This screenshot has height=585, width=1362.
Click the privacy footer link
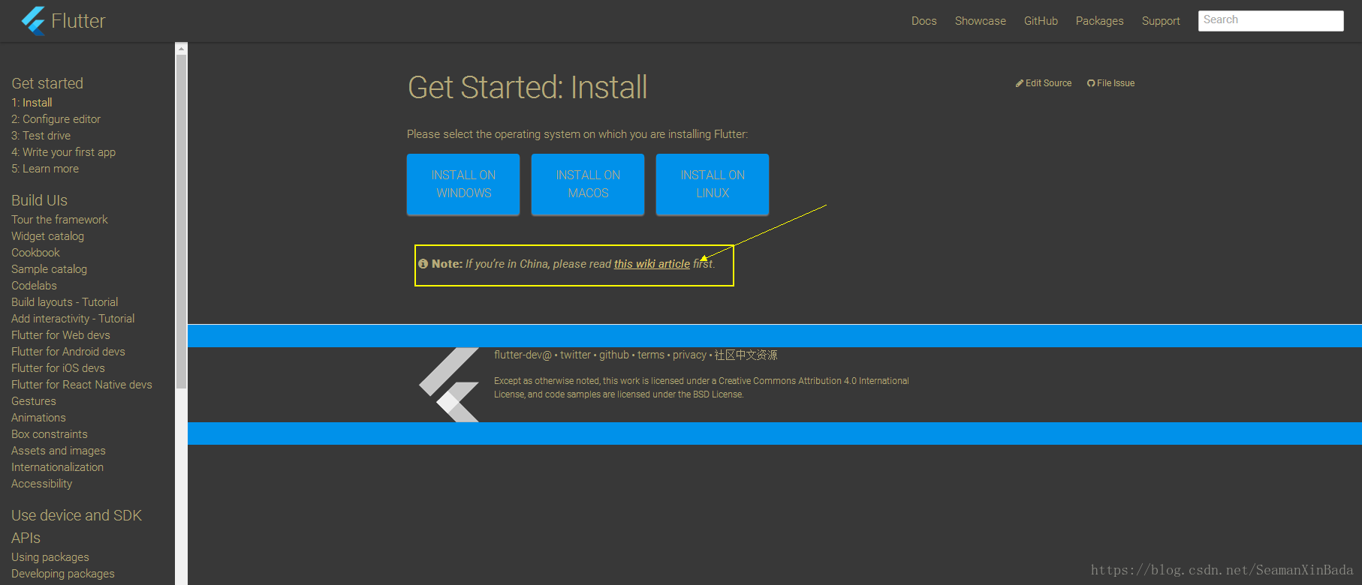(689, 355)
